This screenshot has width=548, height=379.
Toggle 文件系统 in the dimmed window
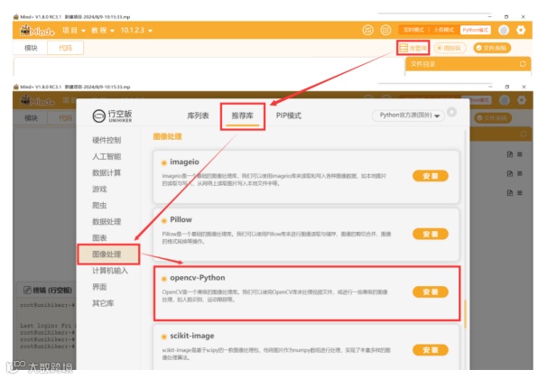click(493, 118)
